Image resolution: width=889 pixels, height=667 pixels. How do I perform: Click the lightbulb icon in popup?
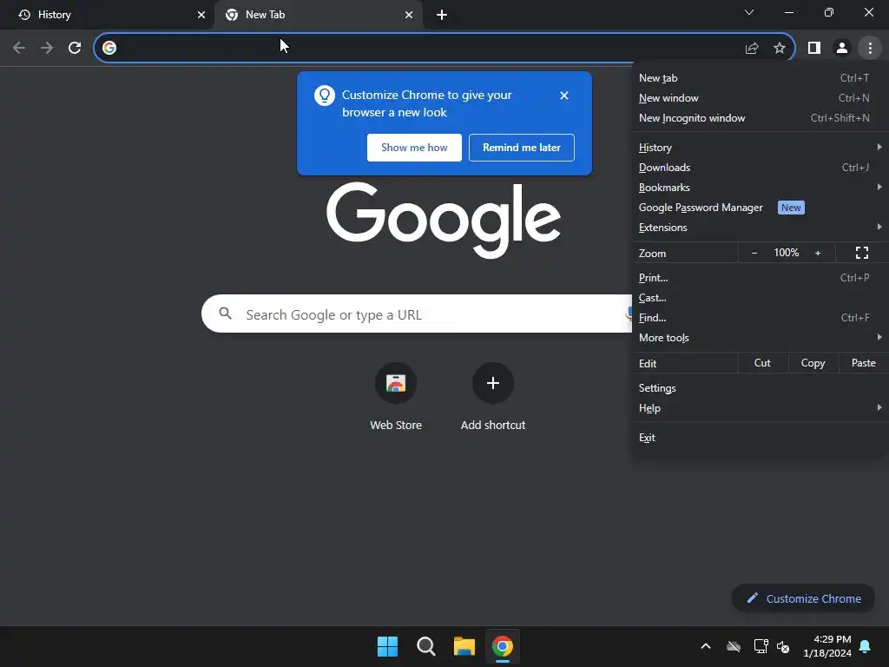(x=325, y=96)
